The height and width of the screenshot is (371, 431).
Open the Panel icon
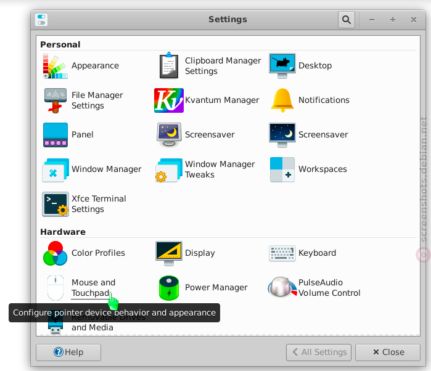(55, 135)
